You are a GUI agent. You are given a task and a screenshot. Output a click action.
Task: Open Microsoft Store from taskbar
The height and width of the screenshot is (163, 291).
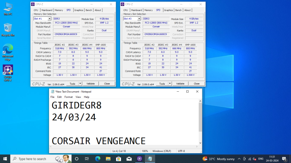[x=119, y=159]
